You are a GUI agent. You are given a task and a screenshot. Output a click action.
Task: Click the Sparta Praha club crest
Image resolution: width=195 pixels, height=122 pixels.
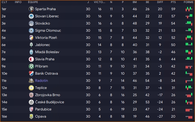(x=31, y=9)
